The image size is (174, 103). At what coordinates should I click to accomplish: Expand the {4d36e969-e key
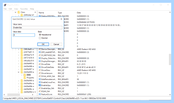coord(19,81)
